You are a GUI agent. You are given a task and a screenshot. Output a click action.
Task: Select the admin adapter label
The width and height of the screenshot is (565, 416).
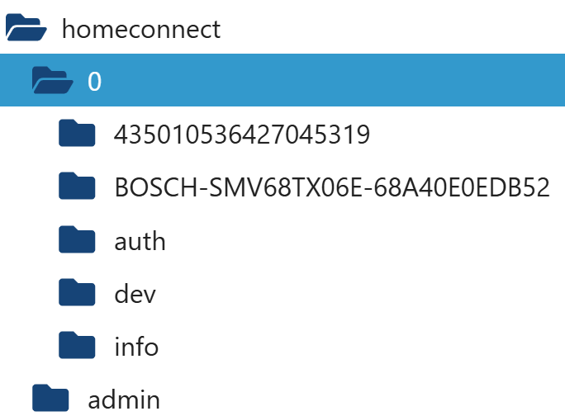click(x=124, y=400)
